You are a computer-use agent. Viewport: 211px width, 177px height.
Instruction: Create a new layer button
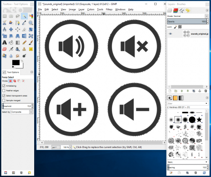(x=170, y=91)
